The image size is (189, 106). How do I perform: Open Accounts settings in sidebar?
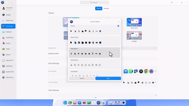[x=8, y=8]
